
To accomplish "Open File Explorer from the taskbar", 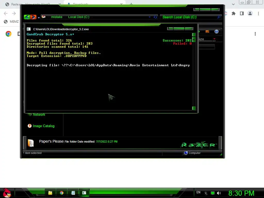I will (50, 193).
